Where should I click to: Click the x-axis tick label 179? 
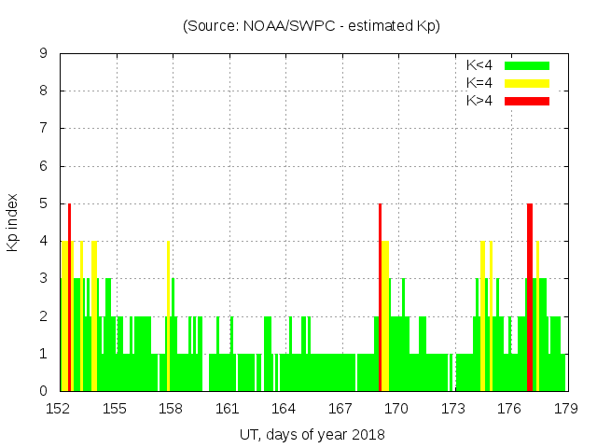565,409
